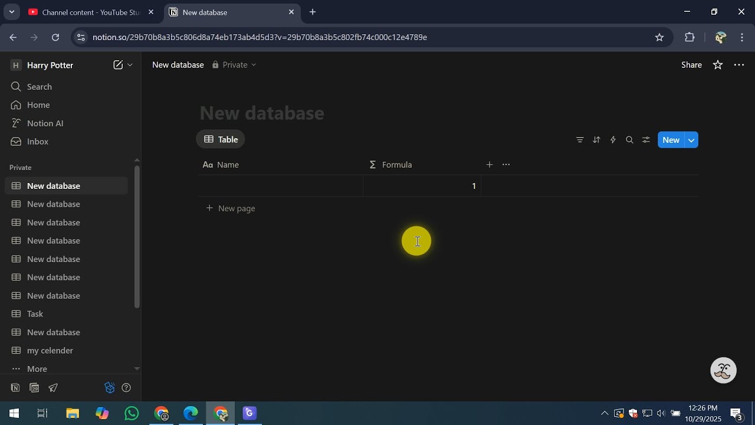Reload the current browser page
This screenshot has width=755, height=425.
point(55,37)
